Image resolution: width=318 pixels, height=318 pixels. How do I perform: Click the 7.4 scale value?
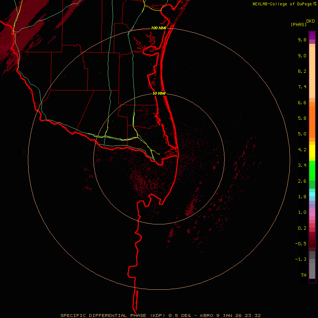(x=302, y=87)
